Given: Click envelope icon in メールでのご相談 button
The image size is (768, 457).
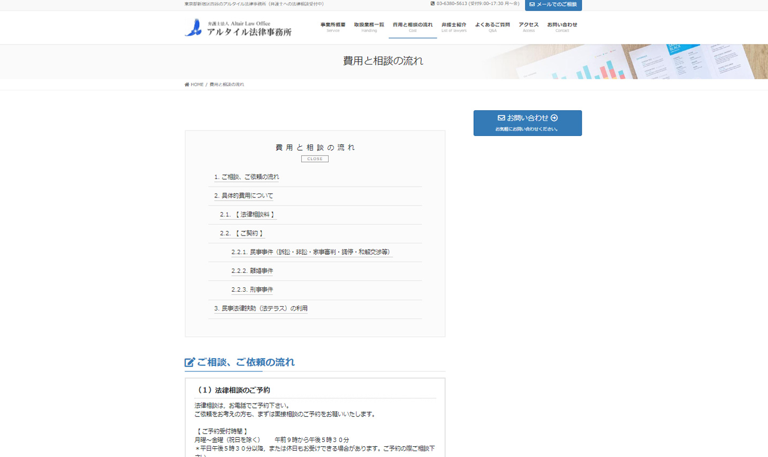Looking at the screenshot, I should pyautogui.click(x=532, y=4).
